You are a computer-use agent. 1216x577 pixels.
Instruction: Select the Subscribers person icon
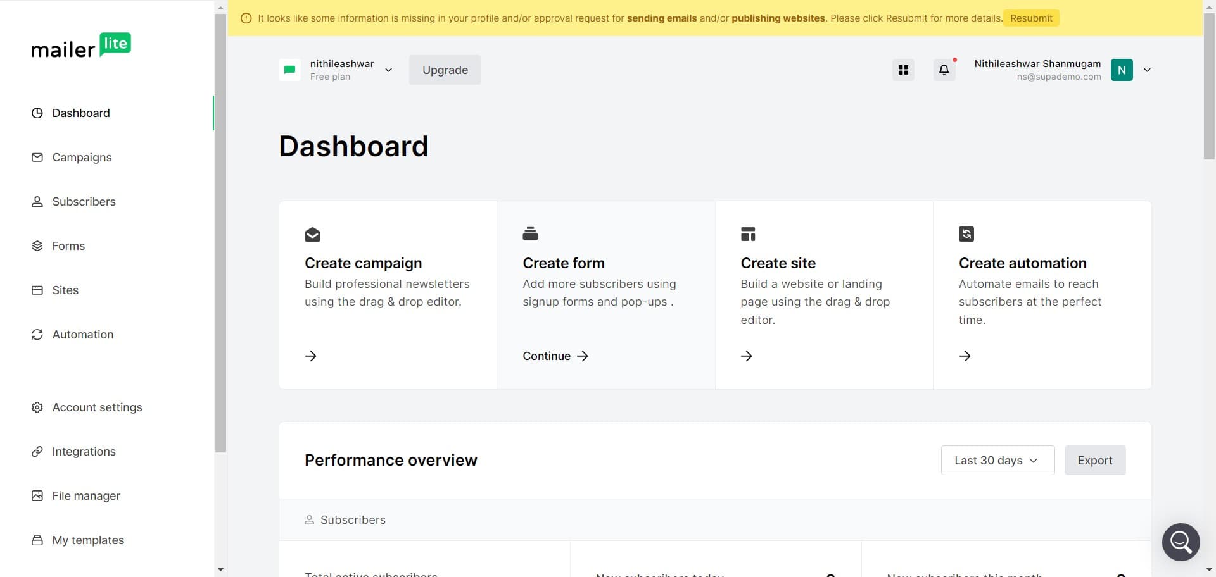(x=37, y=201)
